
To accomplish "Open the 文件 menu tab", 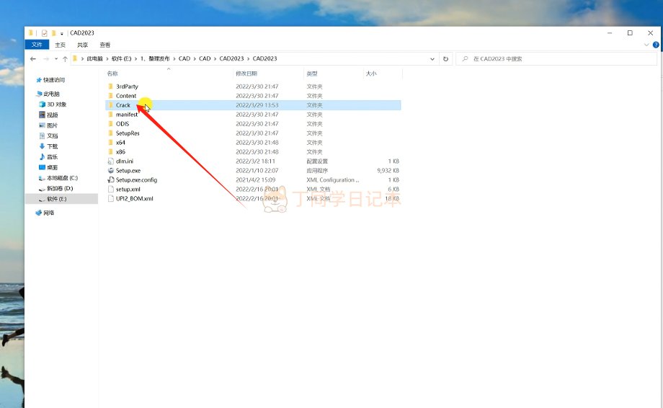I will 37,45.
